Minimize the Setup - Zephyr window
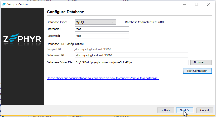This screenshot has height=117, width=216. click(x=184, y=4)
